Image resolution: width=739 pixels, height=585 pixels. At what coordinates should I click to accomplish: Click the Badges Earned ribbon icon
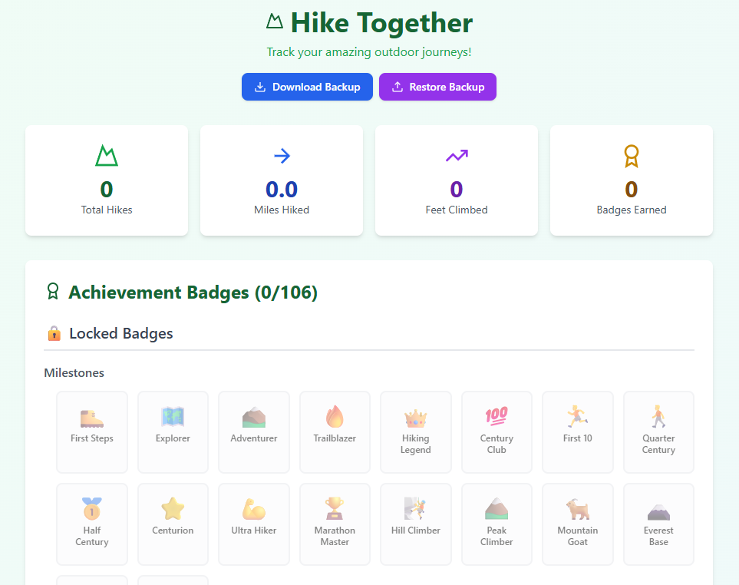point(631,156)
